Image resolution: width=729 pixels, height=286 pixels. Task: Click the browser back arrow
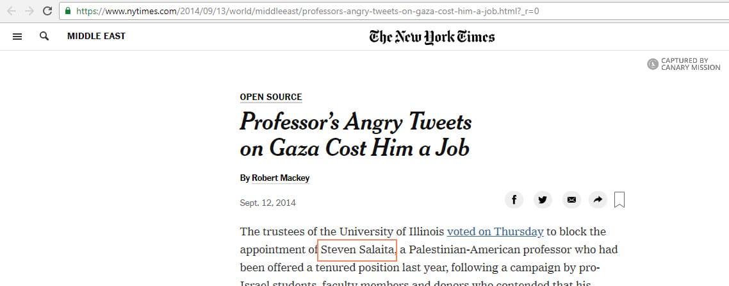[12, 11]
